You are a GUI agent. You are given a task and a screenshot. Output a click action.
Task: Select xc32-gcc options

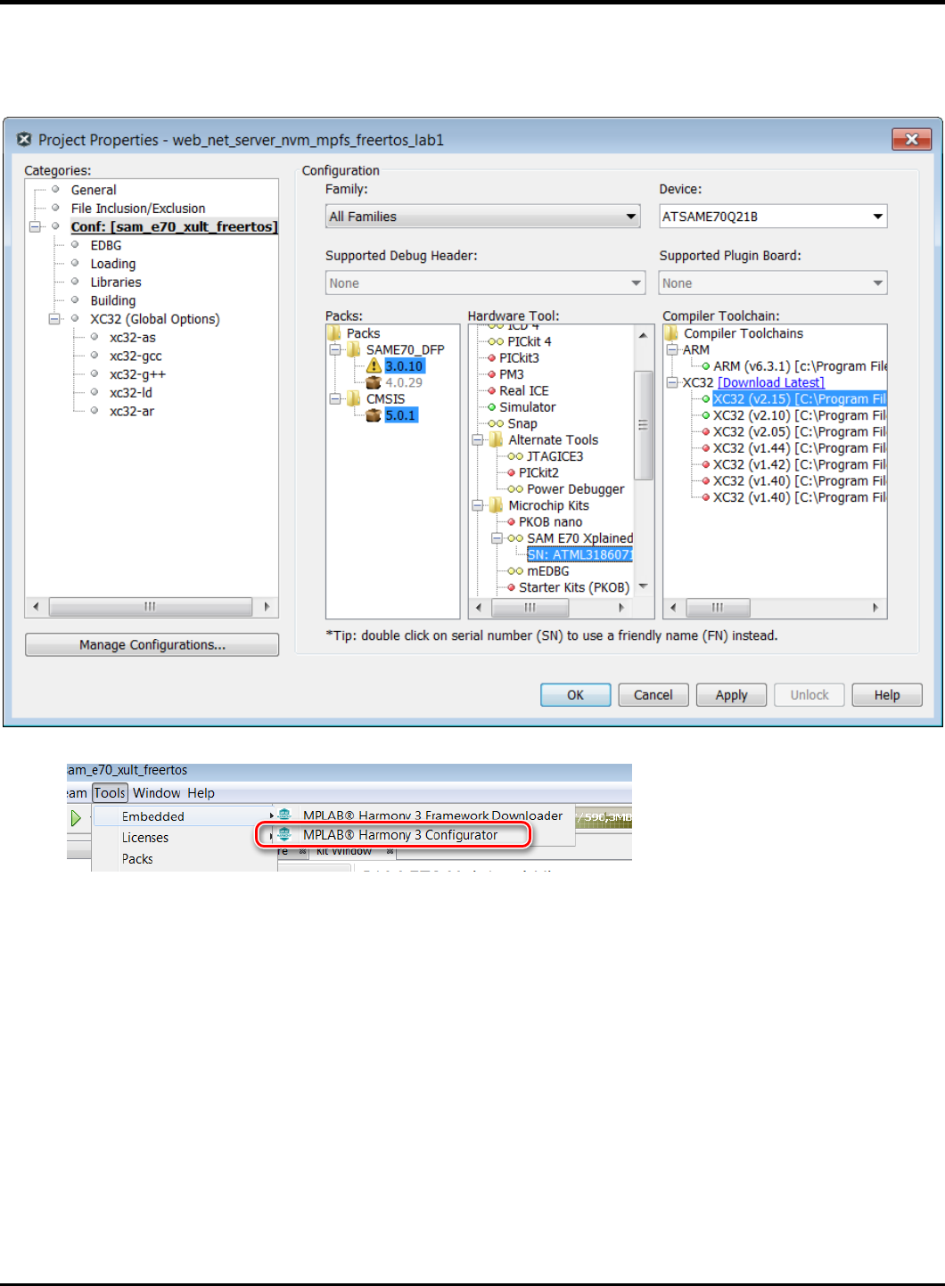[x=136, y=356]
